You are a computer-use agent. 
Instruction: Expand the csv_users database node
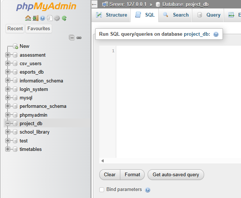coord(7,63)
